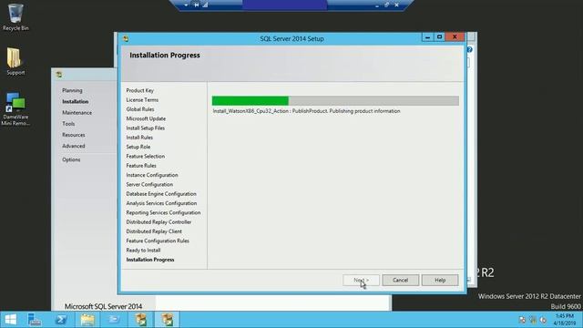
Task: Click Server Configuration step
Action: tap(149, 184)
